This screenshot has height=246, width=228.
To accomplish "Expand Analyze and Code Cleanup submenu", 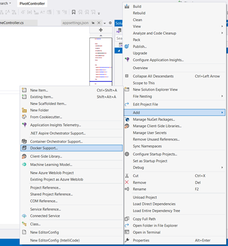I will (x=222, y=33).
